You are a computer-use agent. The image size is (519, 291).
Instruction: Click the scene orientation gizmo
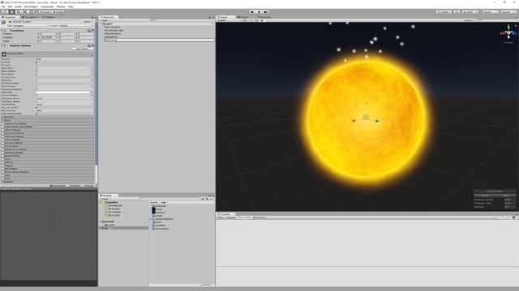click(x=508, y=33)
